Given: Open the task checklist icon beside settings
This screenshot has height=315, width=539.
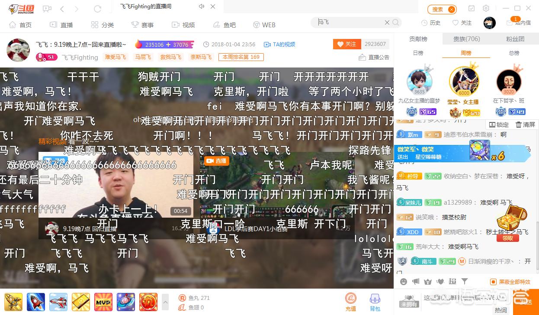Looking at the screenshot, I should point(472,8).
